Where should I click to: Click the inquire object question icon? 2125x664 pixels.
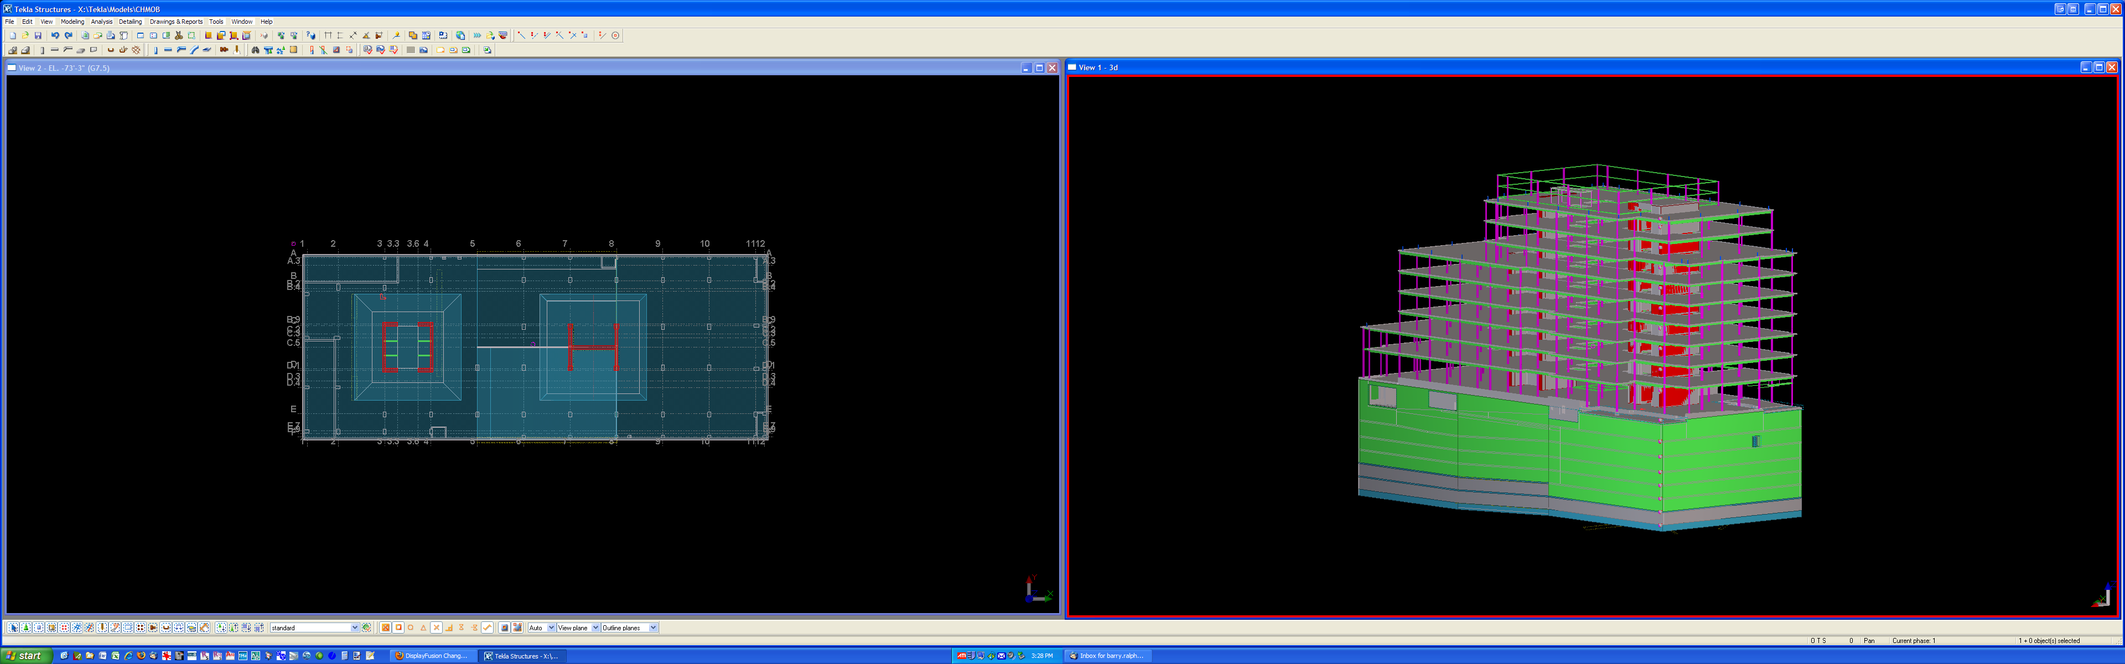click(x=311, y=35)
